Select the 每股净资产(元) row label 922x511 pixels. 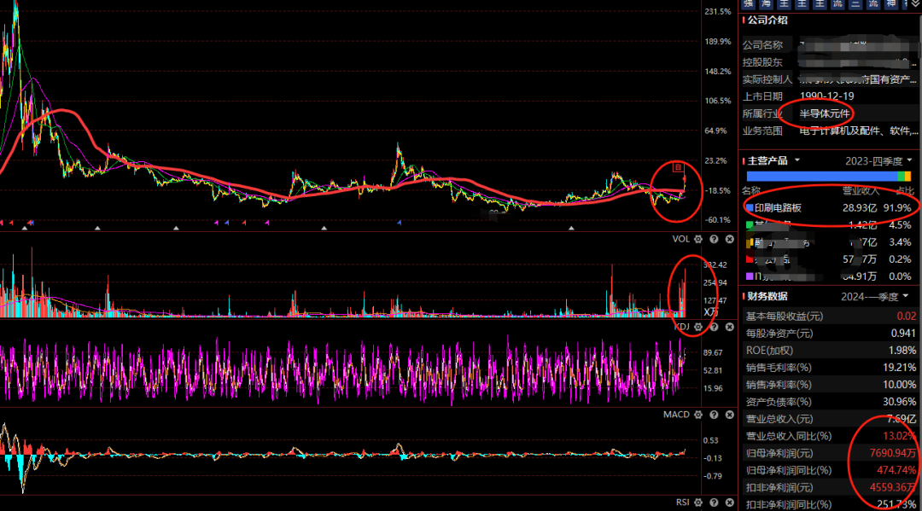(x=779, y=334)
